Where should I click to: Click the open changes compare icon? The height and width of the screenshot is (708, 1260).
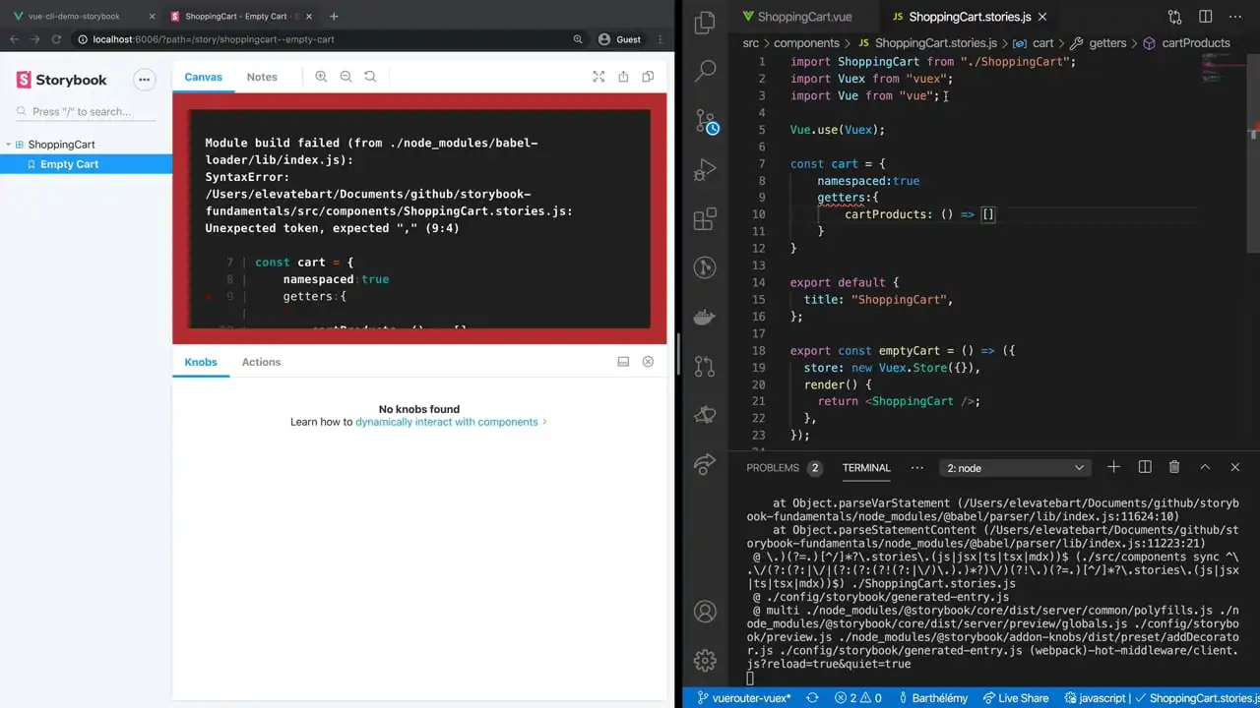tap(1174, 17)
